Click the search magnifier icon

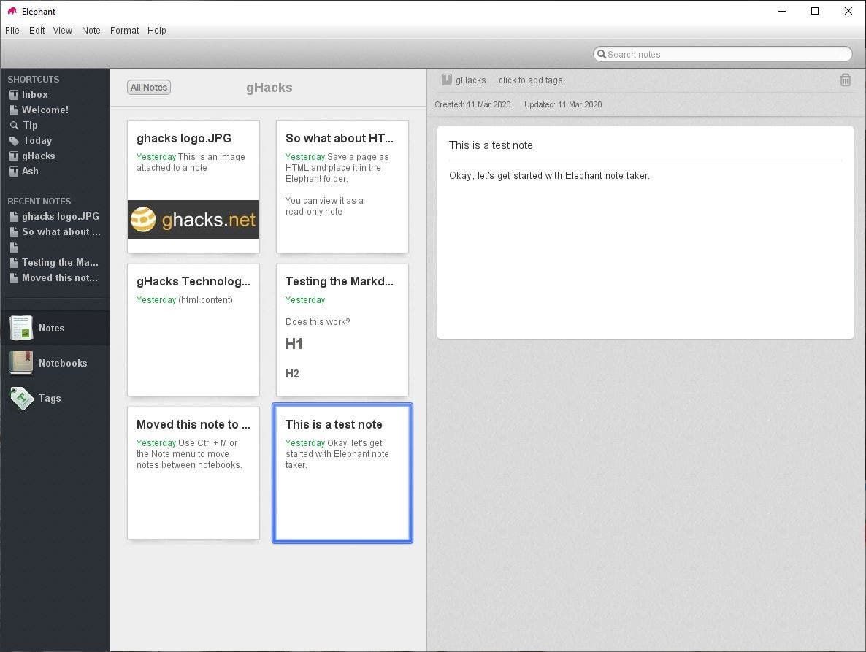(602, 54)
